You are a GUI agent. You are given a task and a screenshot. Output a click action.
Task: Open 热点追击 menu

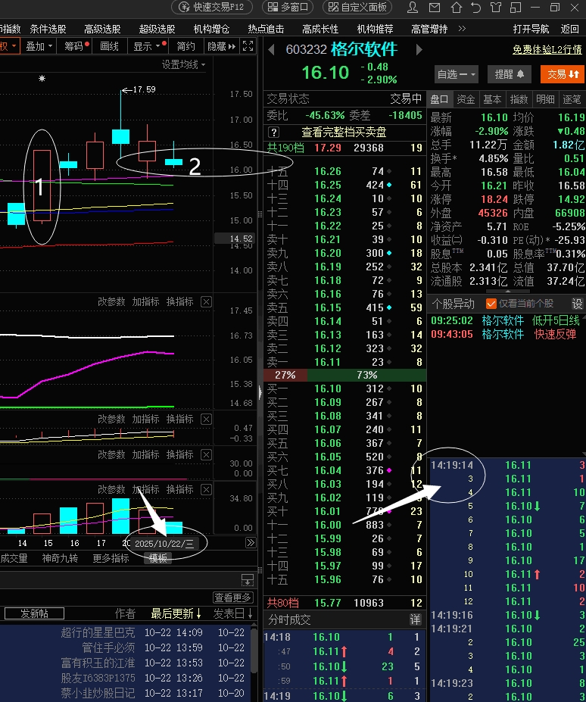click(266, 29)
